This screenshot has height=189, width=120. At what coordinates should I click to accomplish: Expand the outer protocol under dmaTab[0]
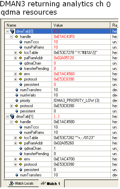click(x=11, y=106)
